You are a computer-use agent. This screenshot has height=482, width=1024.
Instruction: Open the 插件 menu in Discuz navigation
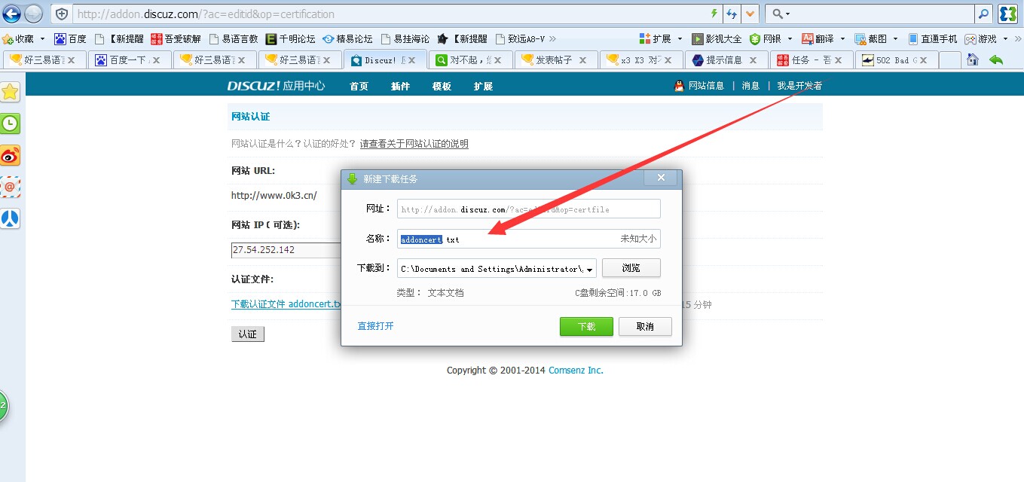coord(400,85)
